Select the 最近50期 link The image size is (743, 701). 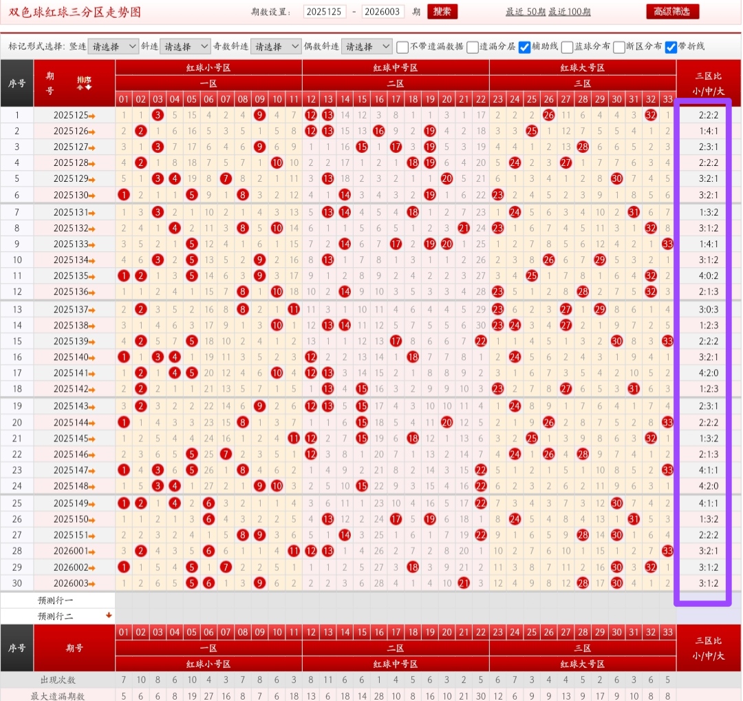(x=526, y=12)
